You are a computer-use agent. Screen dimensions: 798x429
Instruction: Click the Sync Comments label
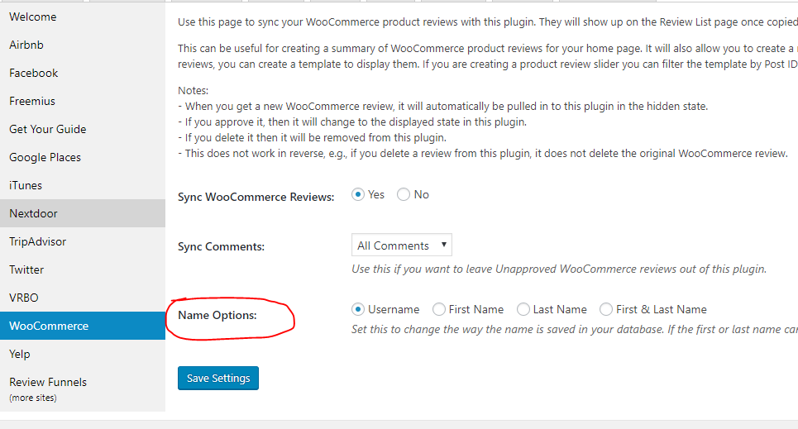(x=221, y=247)
